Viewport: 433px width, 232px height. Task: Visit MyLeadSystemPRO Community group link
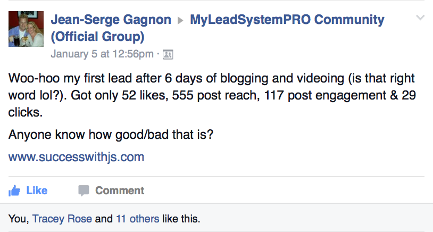click(287, 20)
